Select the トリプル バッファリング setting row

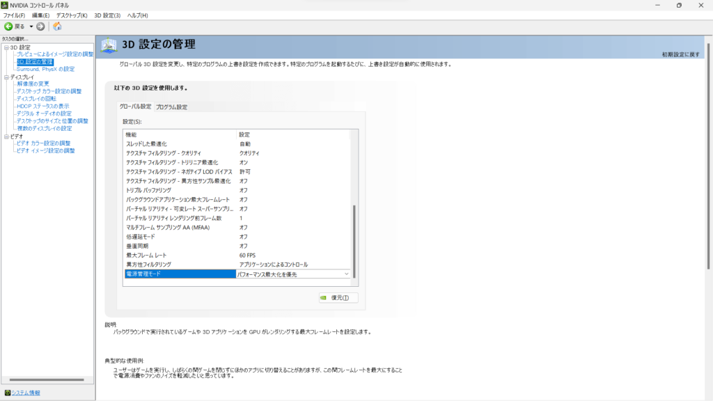tap(237, 191)
